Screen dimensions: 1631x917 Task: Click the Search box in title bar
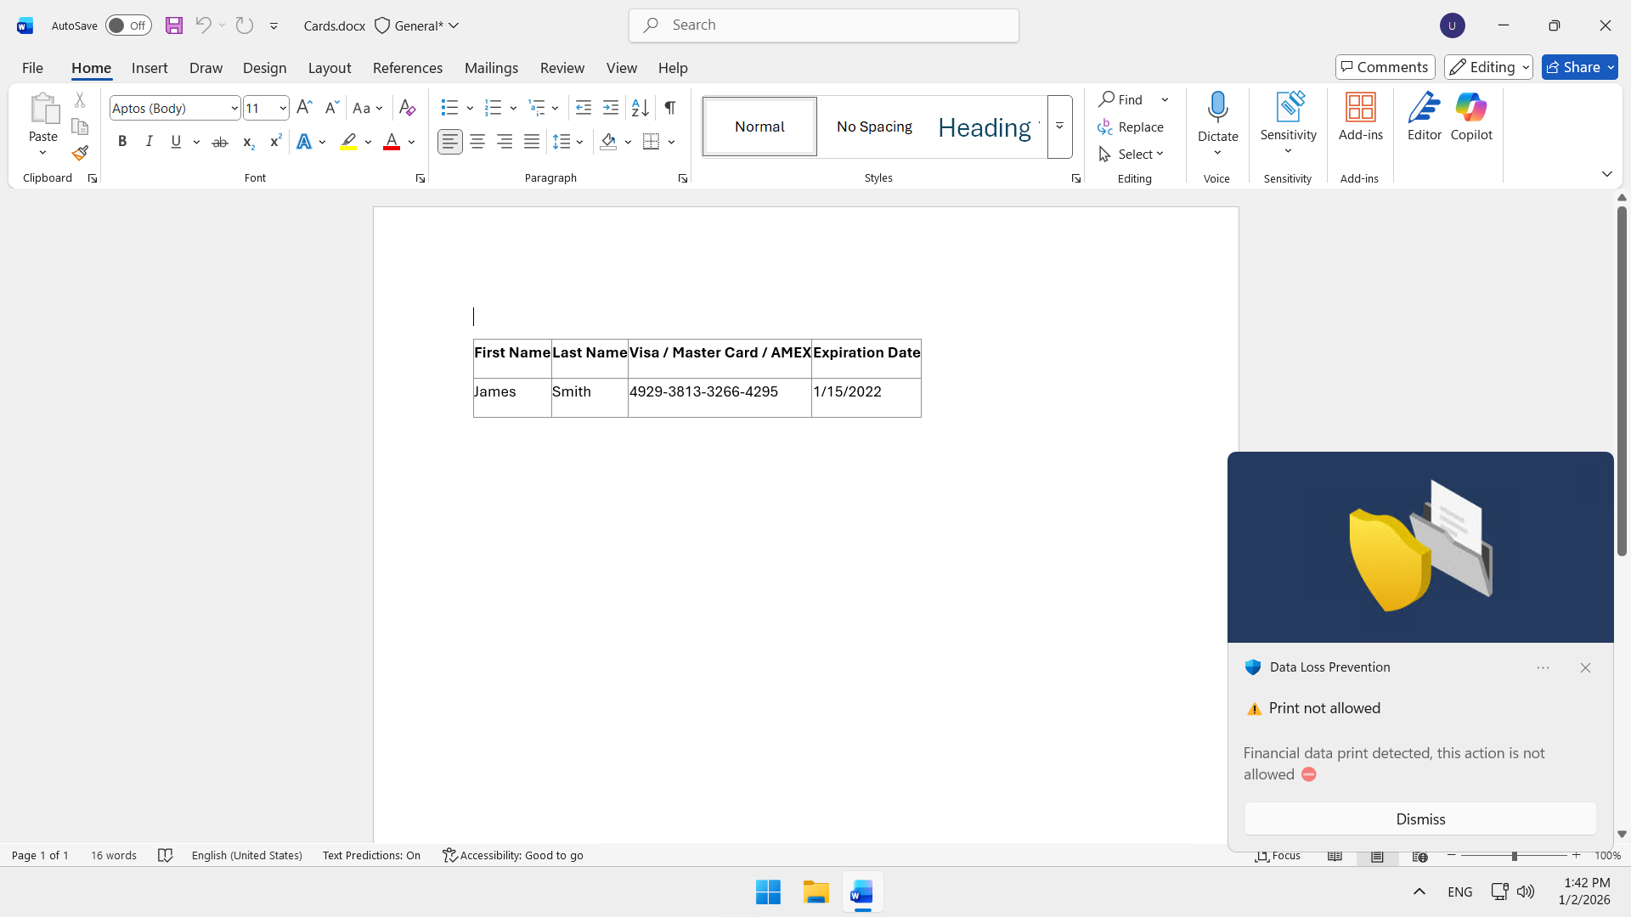pos(823,25)
